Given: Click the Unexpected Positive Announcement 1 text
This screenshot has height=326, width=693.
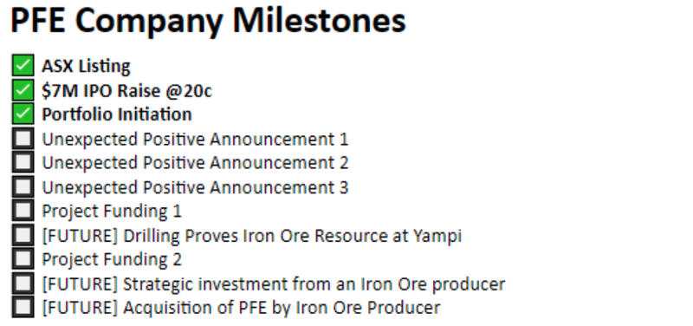Looking at the screenshot, I should 195,140.
